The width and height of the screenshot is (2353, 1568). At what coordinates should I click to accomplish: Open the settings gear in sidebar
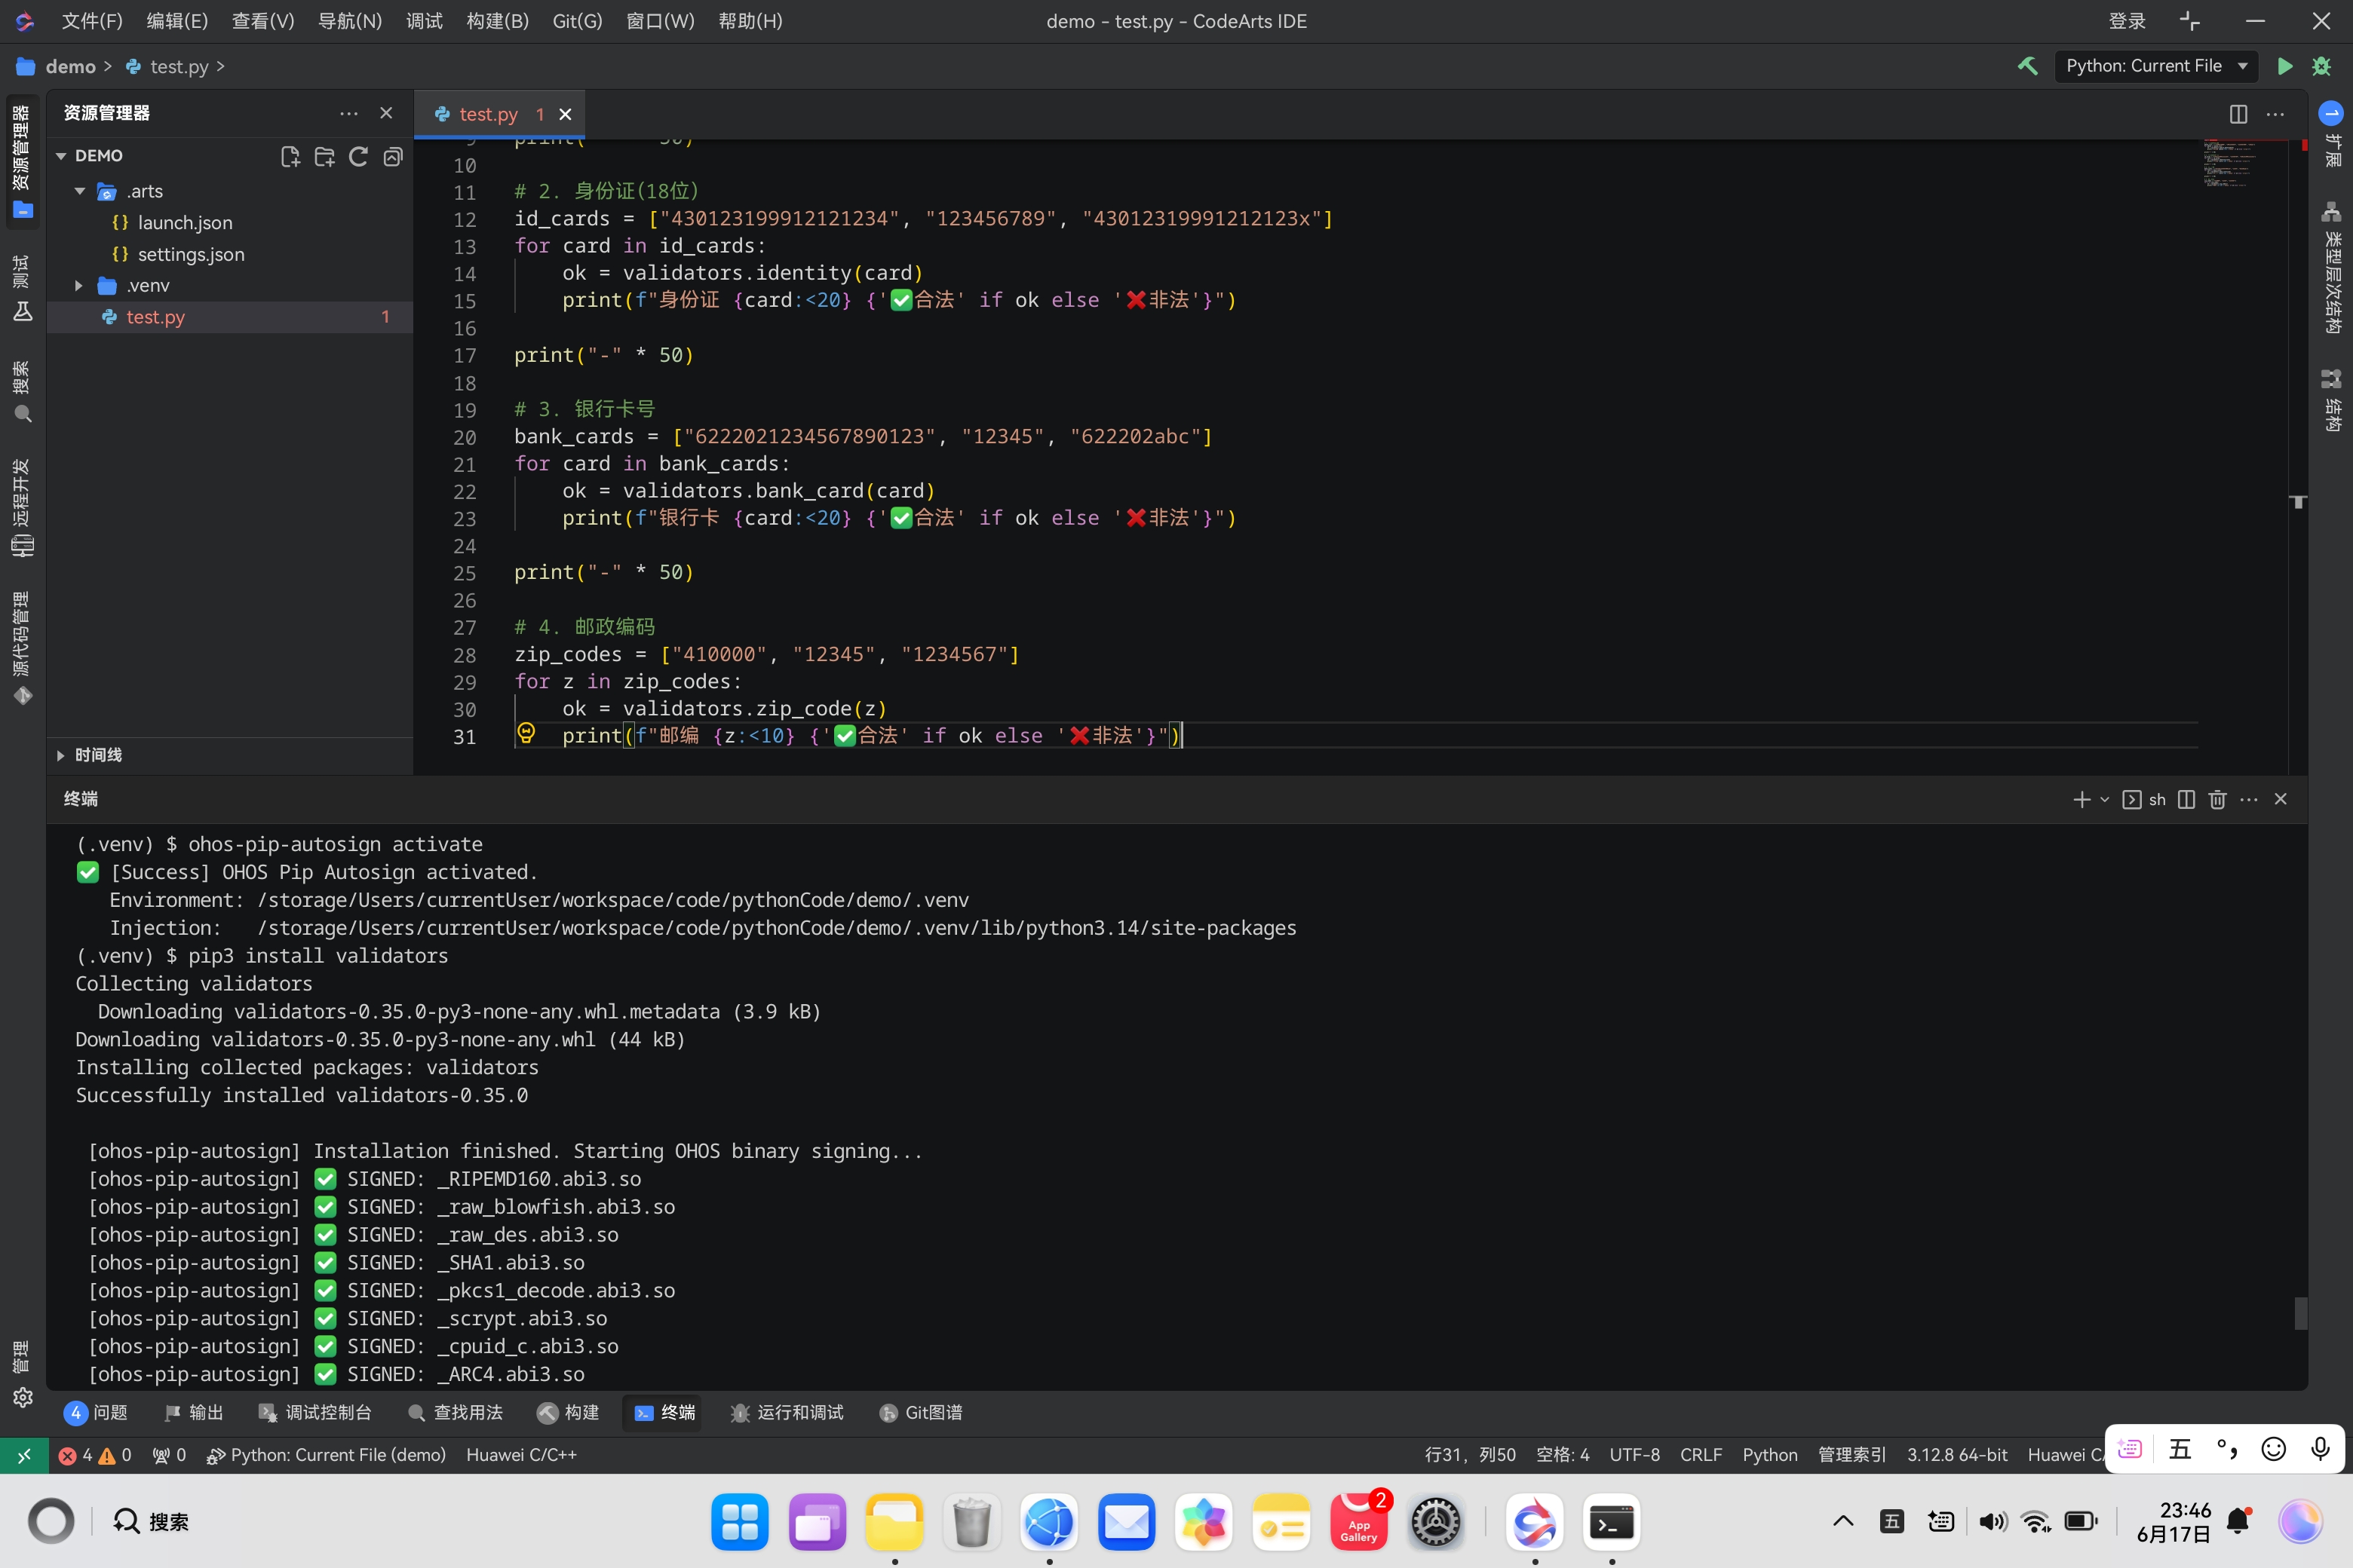point(22,1397)
